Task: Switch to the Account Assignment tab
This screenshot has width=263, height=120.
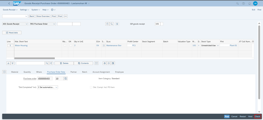Action: click(x=101, y=72)
